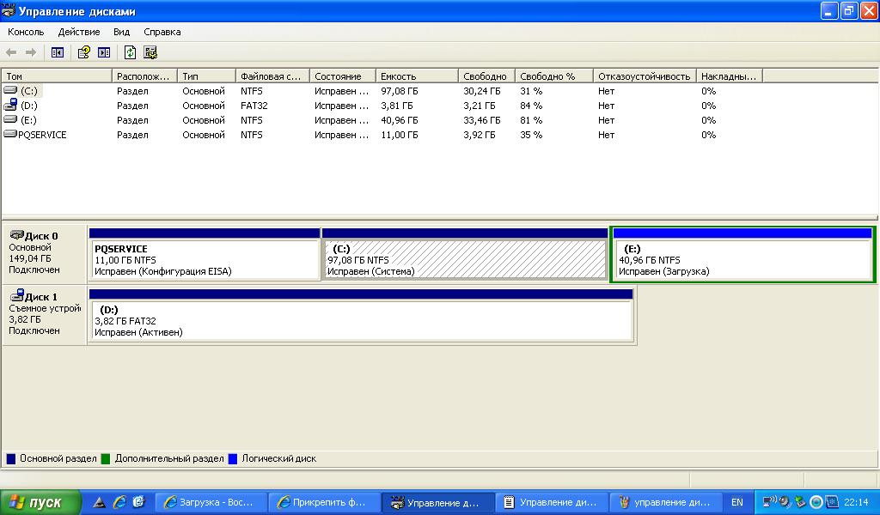Select the (C:) 97,08 ГБ partition block
The width and height of the screenshot is (880, 515).
[465, 254]
